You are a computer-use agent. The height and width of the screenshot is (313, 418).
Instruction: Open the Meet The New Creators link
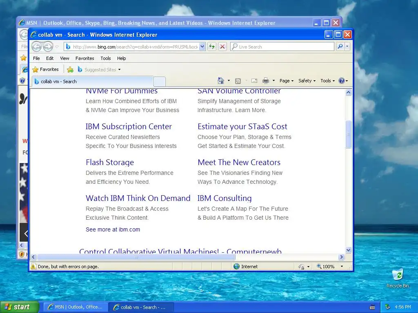(x=239, y=162)
